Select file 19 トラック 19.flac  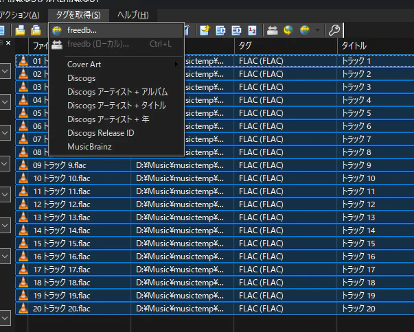pos(62,296)
